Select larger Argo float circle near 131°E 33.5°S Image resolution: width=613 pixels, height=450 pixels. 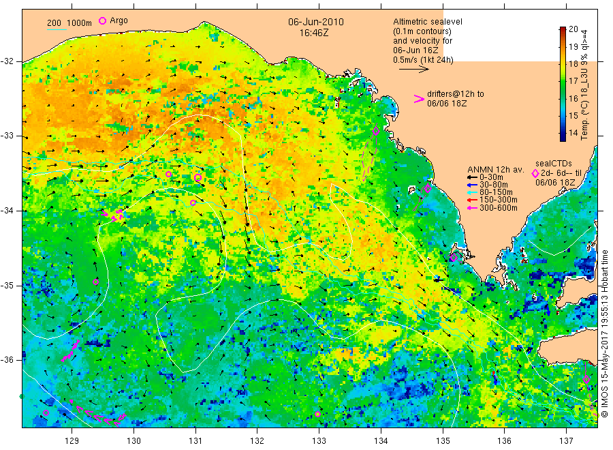point(198,178)
